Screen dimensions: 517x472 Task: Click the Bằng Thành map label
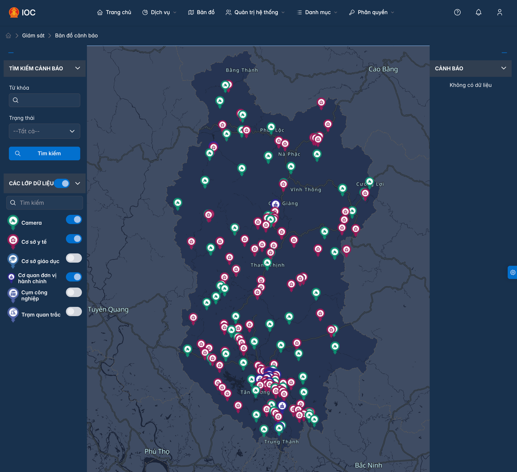pos(242,70)
